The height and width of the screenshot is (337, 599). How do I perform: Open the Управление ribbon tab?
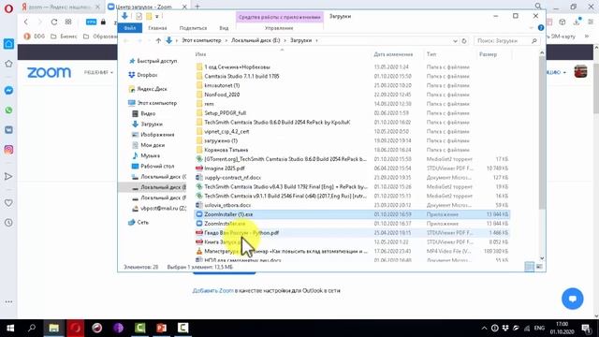(279, 28)
